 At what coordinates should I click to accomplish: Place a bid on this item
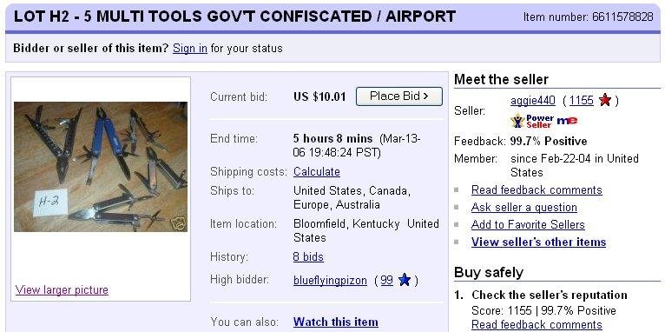tap(399, 96)
